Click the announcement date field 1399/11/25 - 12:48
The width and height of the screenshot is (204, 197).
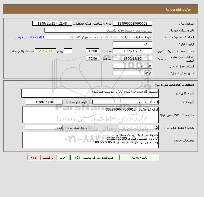pyautogui.click(x=52, y=23)
